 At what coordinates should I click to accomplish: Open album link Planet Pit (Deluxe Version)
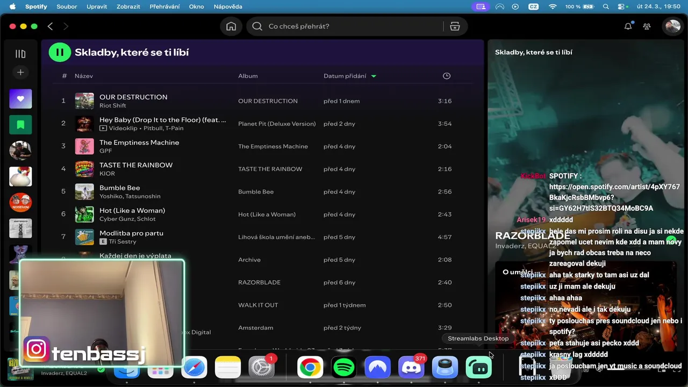[277, 124]
